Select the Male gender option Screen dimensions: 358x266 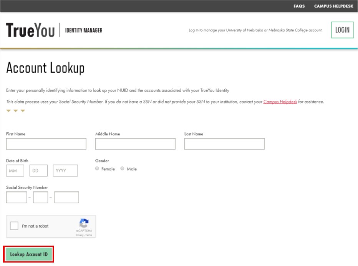[122, 168]
